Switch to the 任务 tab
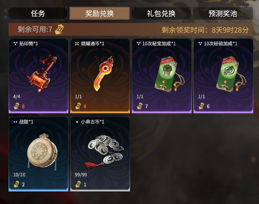The image size is (259, 204). coord(38,13)
